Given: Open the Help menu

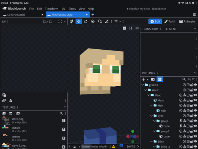Looking at the screenshot, I should tap(91, 9).
